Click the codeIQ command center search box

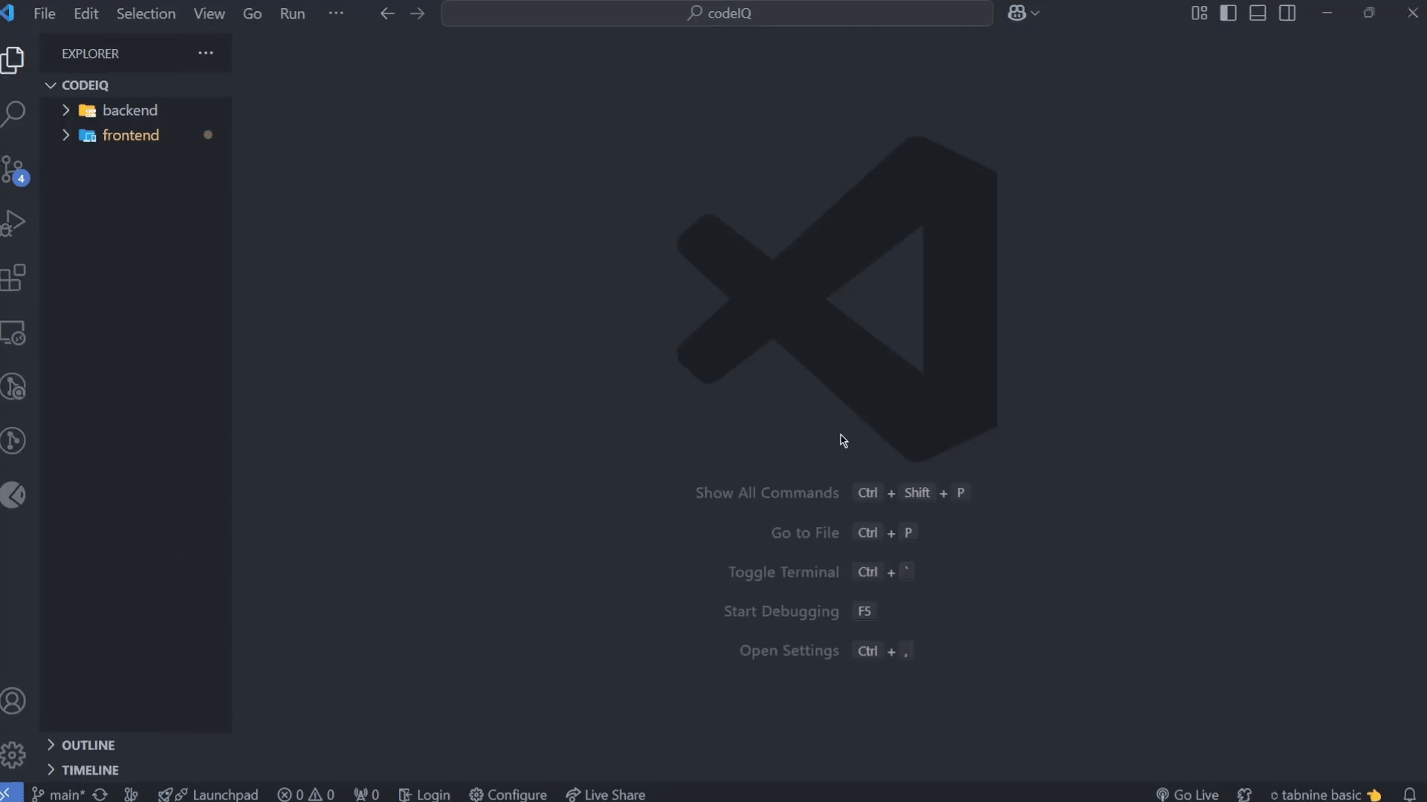[717, 13]
